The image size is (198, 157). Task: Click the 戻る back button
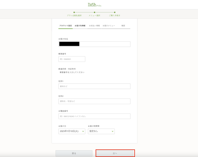tap(74, 153)
